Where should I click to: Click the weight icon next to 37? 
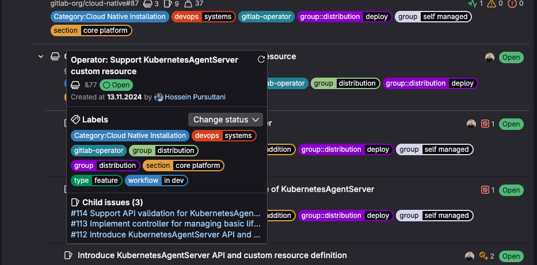(x=188, y=4)
